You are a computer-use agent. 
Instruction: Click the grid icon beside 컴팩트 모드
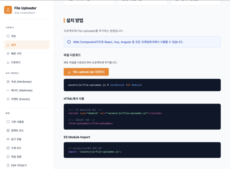[x=8, y=131]
